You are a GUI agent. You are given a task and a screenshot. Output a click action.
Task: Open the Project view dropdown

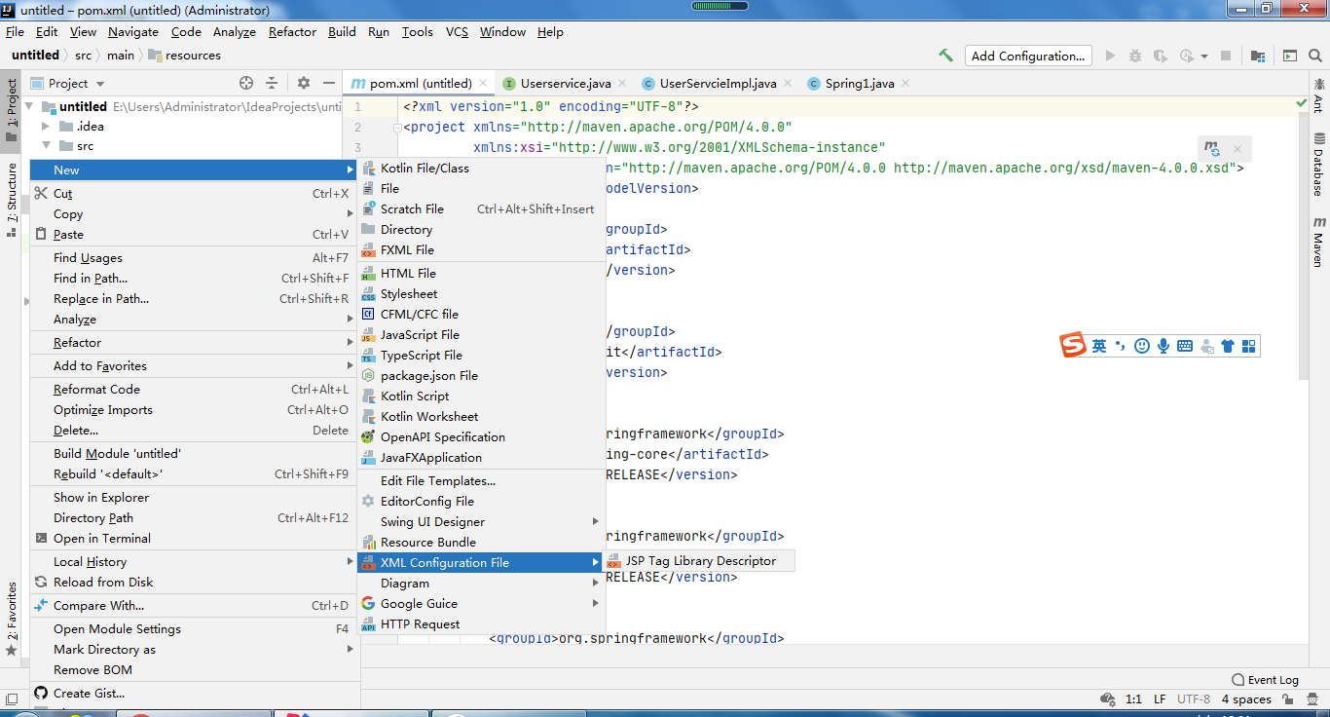(68, 84)
